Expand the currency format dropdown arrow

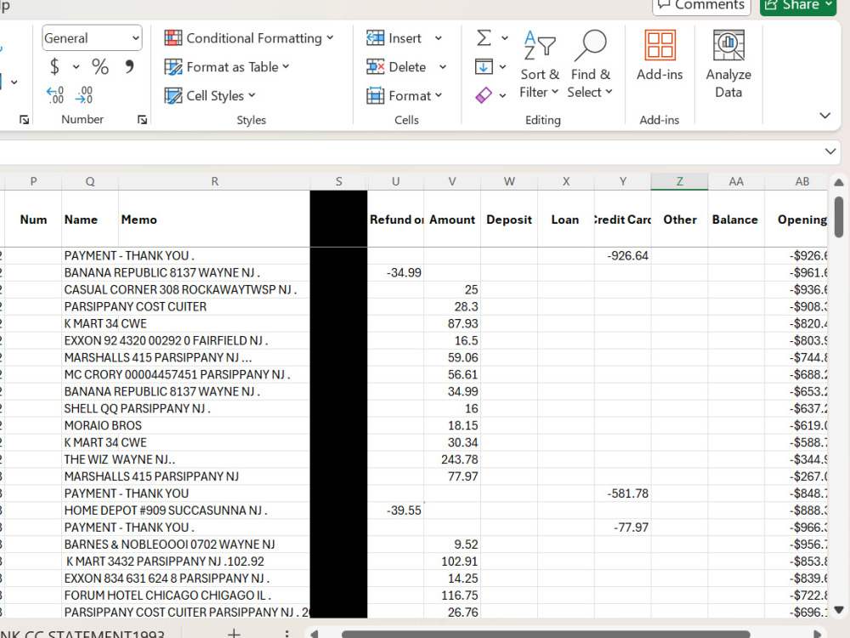coord(76,66)
